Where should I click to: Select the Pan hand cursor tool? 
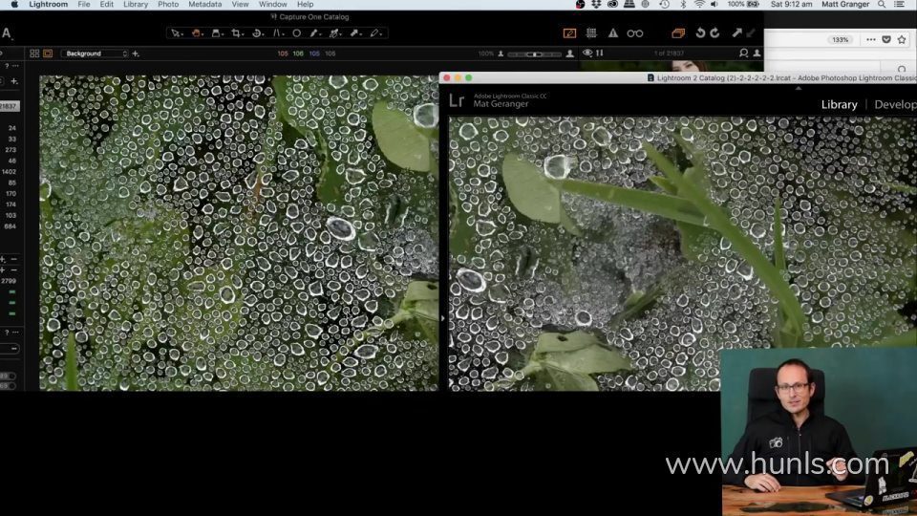196,33
